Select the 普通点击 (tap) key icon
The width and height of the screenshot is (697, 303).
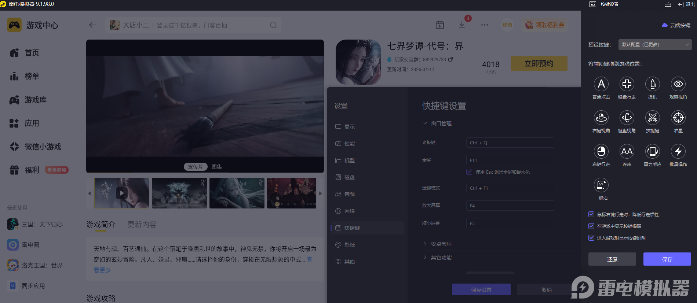click(x=601, y=84)
